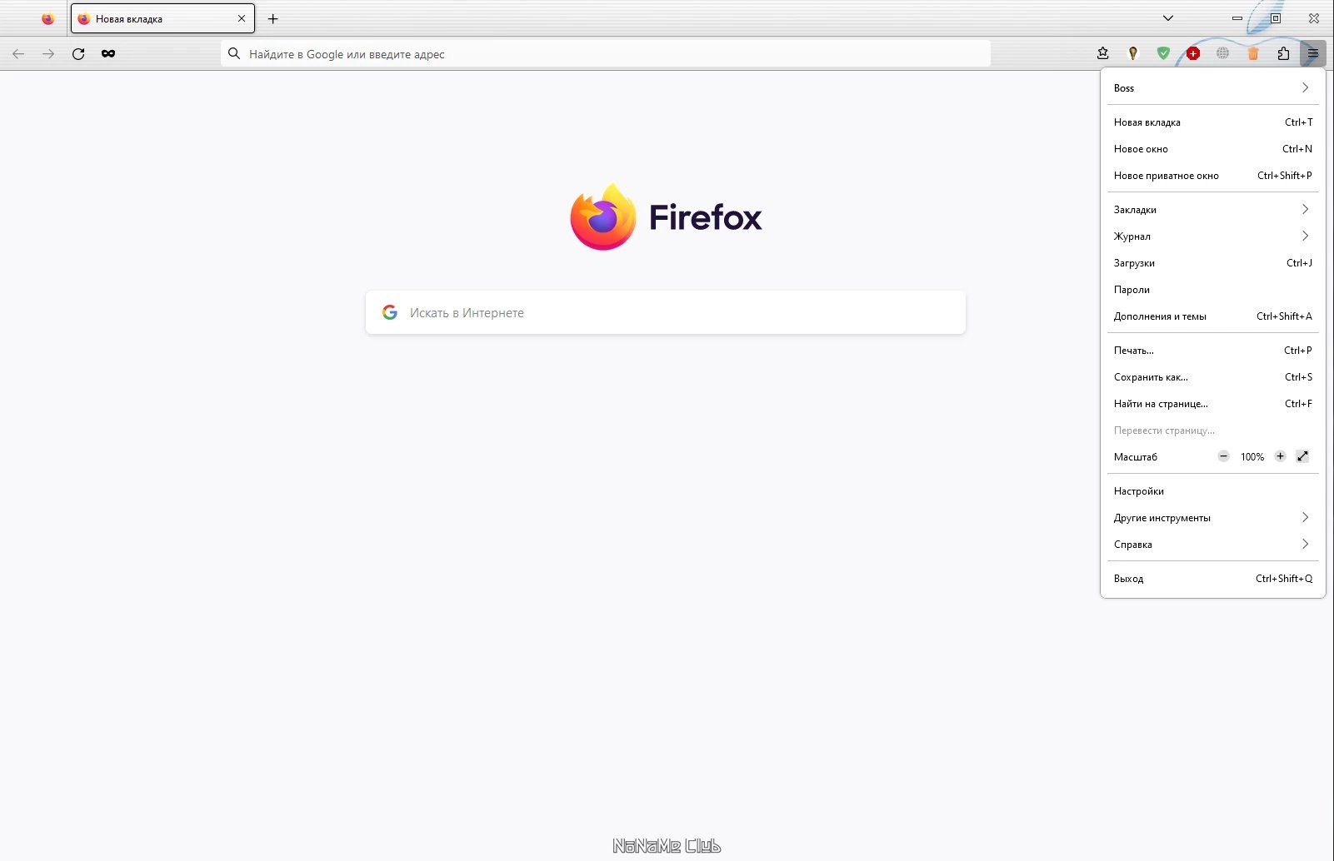Click the Google search box on the page
The height and width of the screenshot is (861, 1334).
[x=666, y=312]
